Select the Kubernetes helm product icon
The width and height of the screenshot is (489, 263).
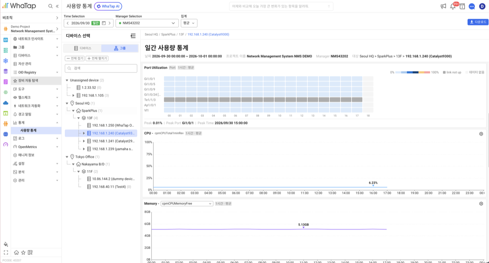click(6, 61)
